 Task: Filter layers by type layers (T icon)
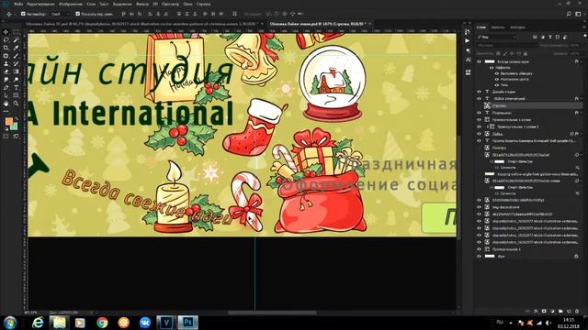click(x=550, y=37)
